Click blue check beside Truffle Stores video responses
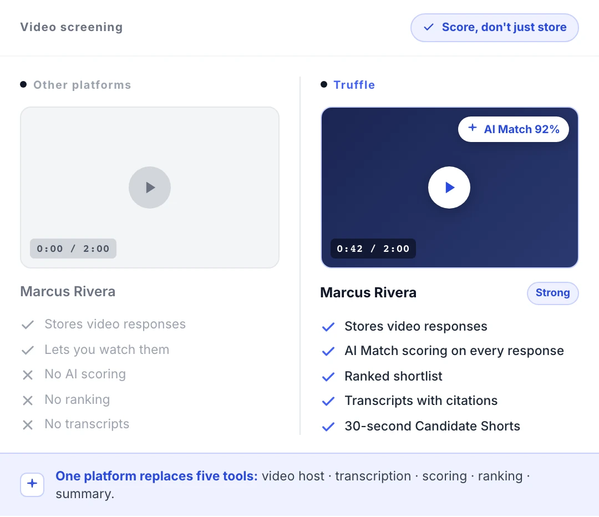Screen dimensions: 599x517 [x=328, y=327]
